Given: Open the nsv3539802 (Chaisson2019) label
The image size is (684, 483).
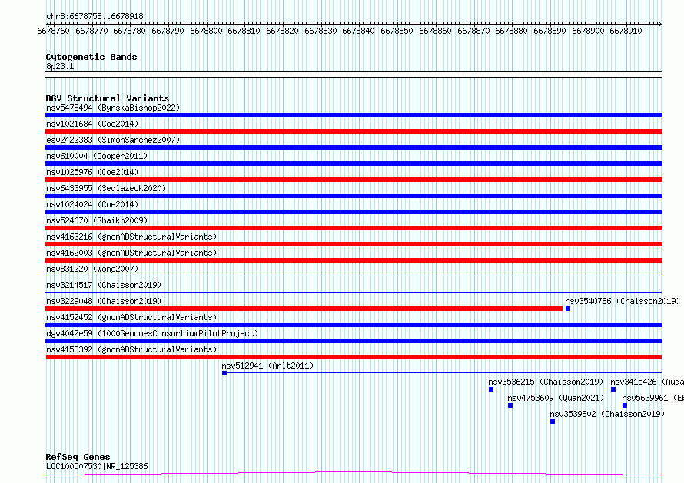Looking at the screenshot, I should point(607,414).
